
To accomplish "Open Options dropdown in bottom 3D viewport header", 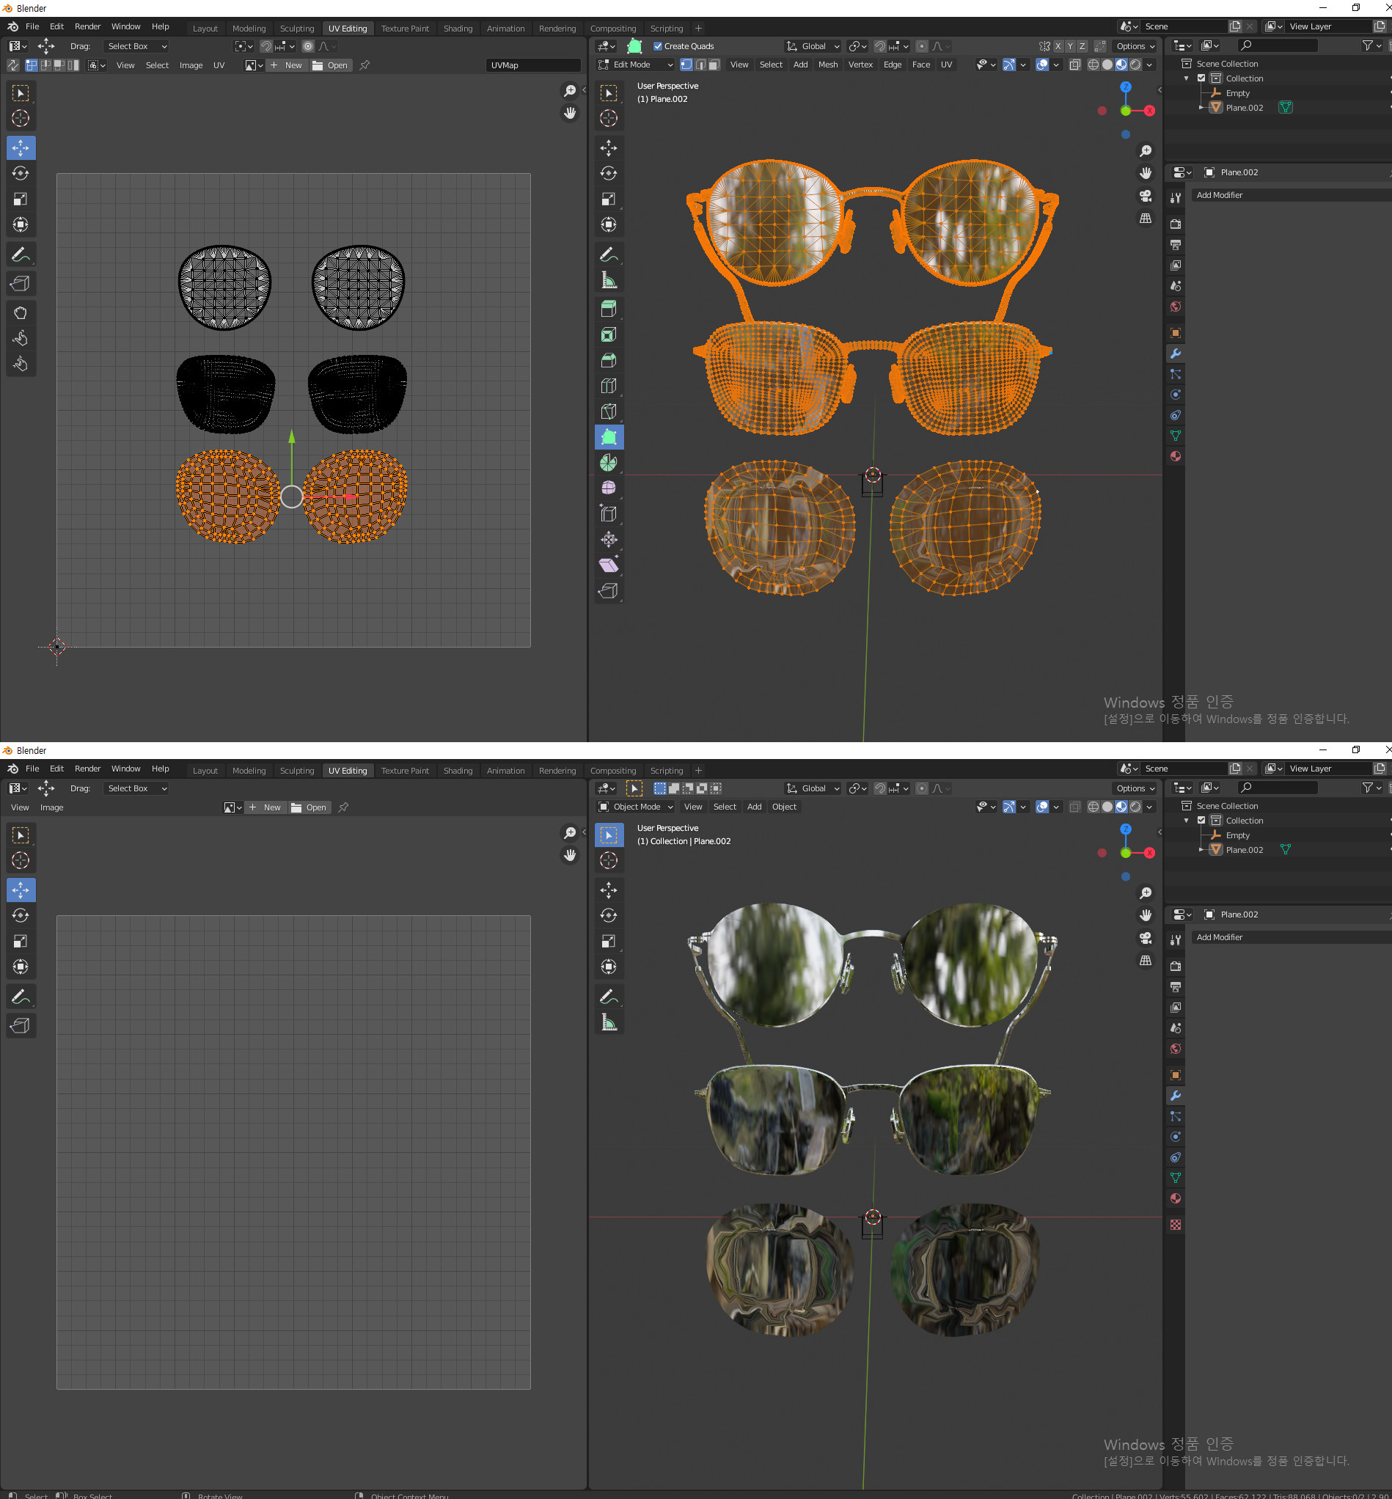I will [1135, 788].
